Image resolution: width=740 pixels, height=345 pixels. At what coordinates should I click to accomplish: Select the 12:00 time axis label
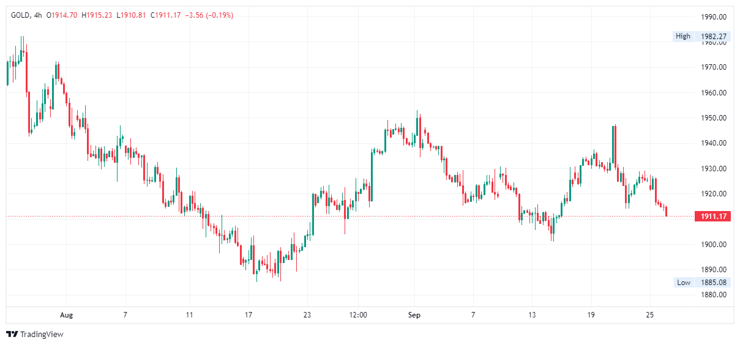(x=358, y=315)
